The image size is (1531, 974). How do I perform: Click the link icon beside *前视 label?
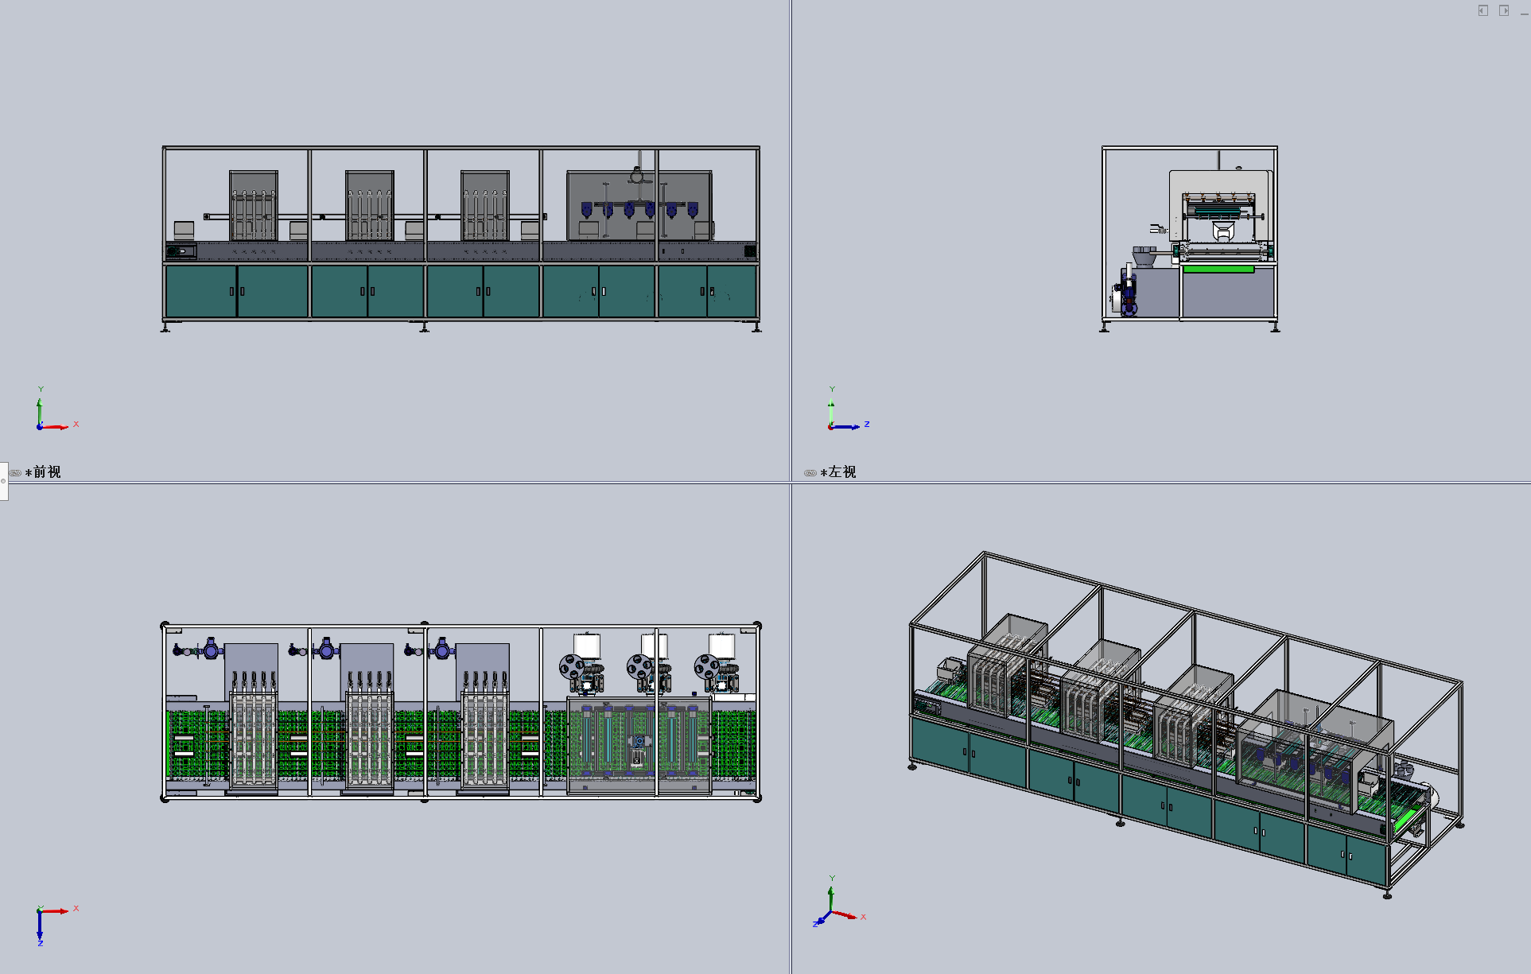pos(15,473)
